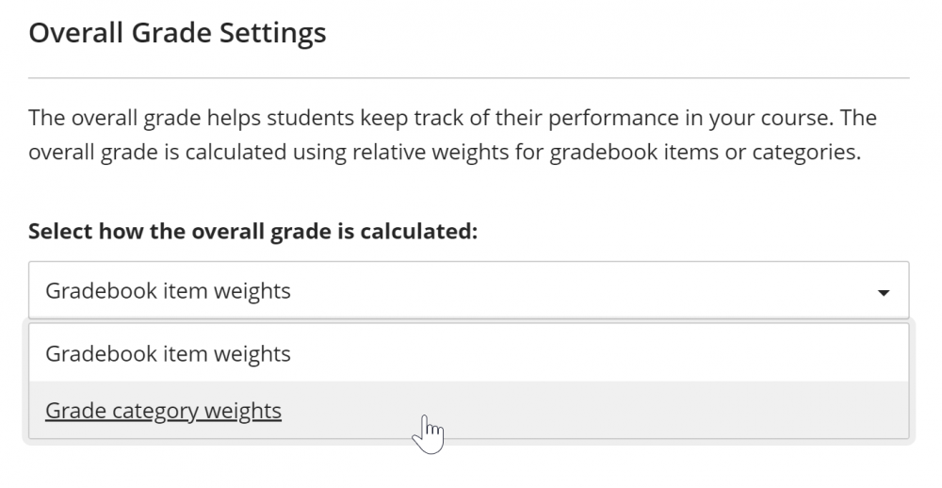Click the dropdown caret arrow icon
The height and width of the screenshot is (488, 942).
click(883, 292)
